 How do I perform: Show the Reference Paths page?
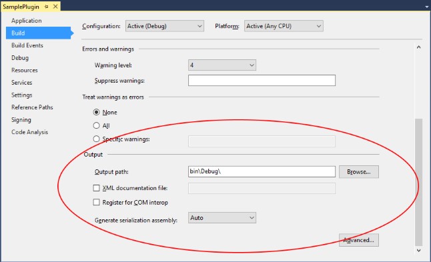pyautogui.click(x=32, y=107)
